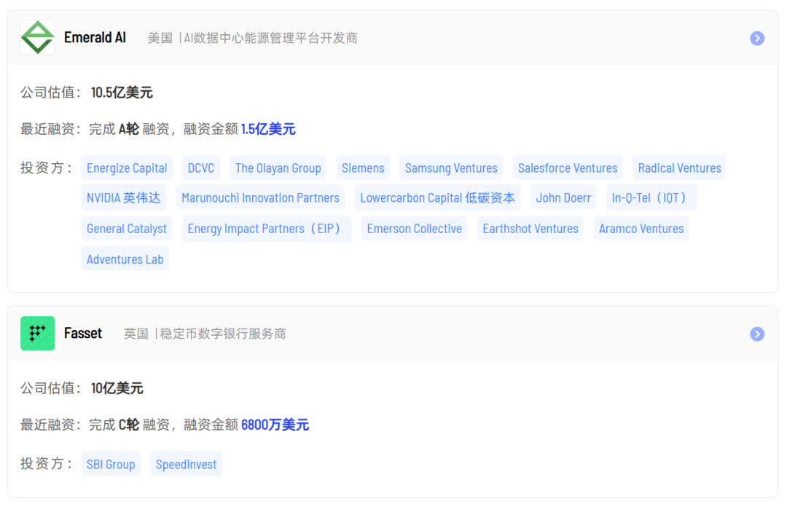
Task: Select the Emerson Collective tag
Action: pos(414,229)
